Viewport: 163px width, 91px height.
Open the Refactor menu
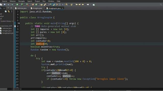coord(12,1)
